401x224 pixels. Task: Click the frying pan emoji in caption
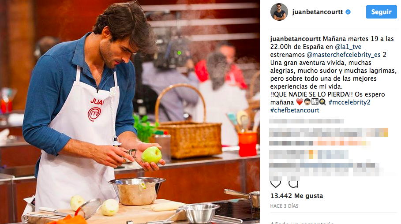(x=322, y=102)
